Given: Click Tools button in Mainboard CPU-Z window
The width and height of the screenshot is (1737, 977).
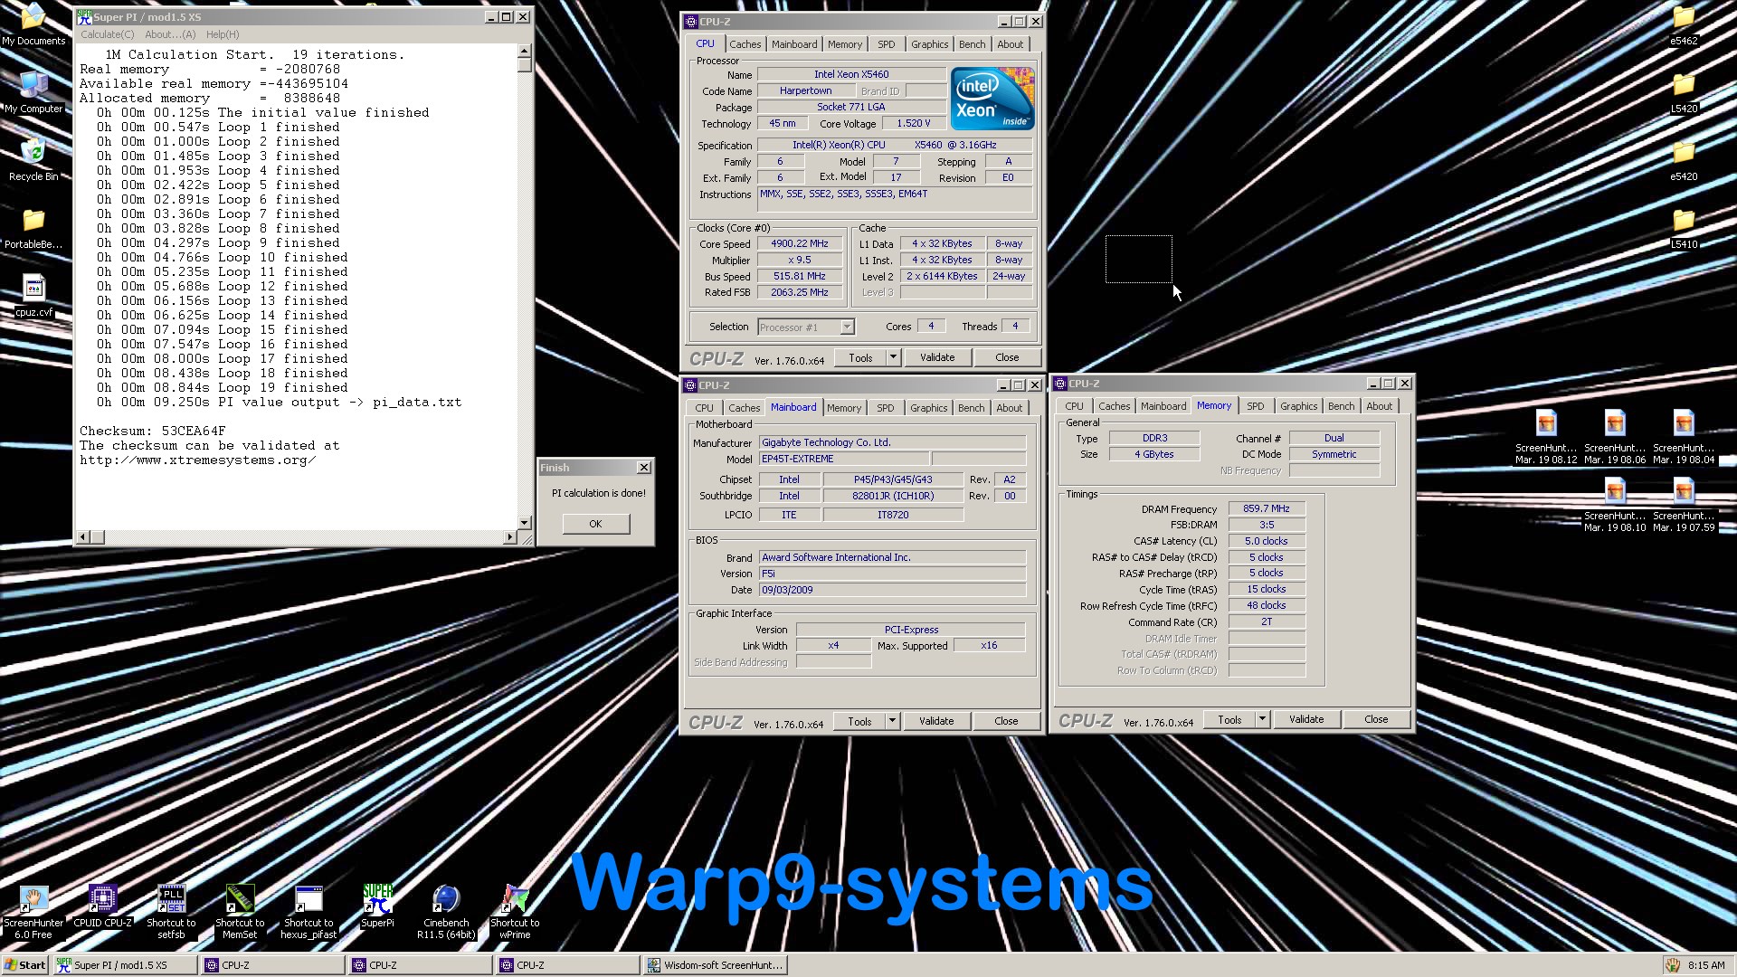Looking at the screenshot, I should 859,721.
